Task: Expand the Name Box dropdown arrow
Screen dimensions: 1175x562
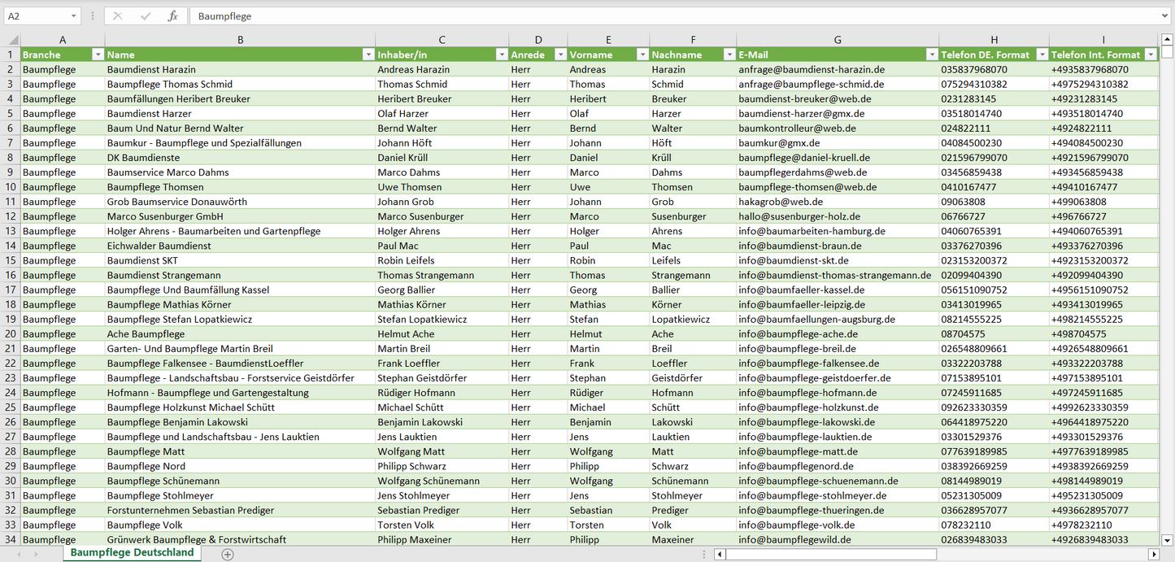Action: [x=73, y=16]
